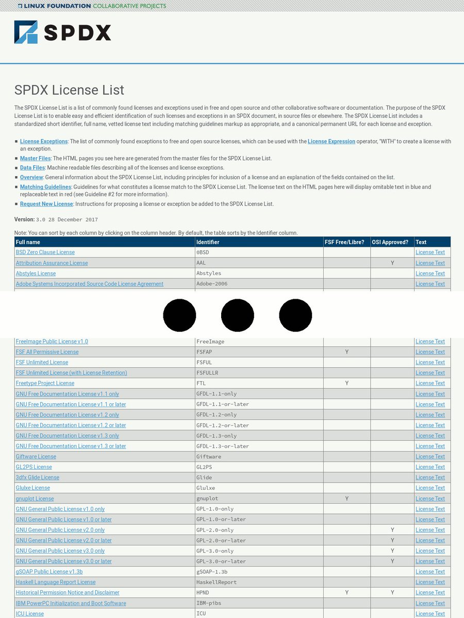Open GNU General Public License v1.0 only
The width and height of the screenshot is (464, 618).
coord(60,509)
